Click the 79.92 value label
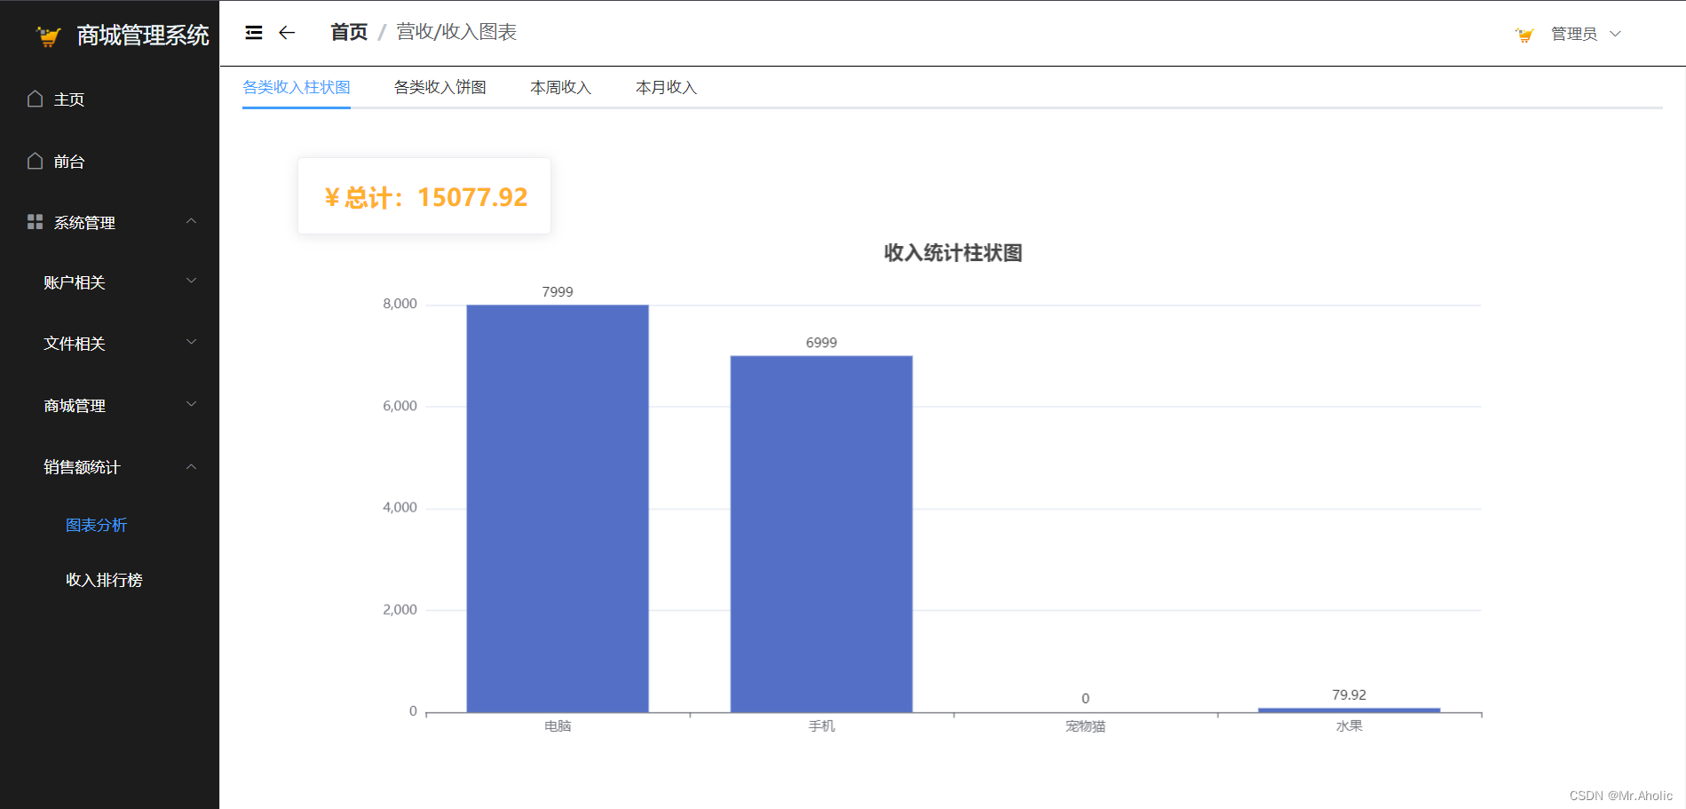 [1349, 694]
